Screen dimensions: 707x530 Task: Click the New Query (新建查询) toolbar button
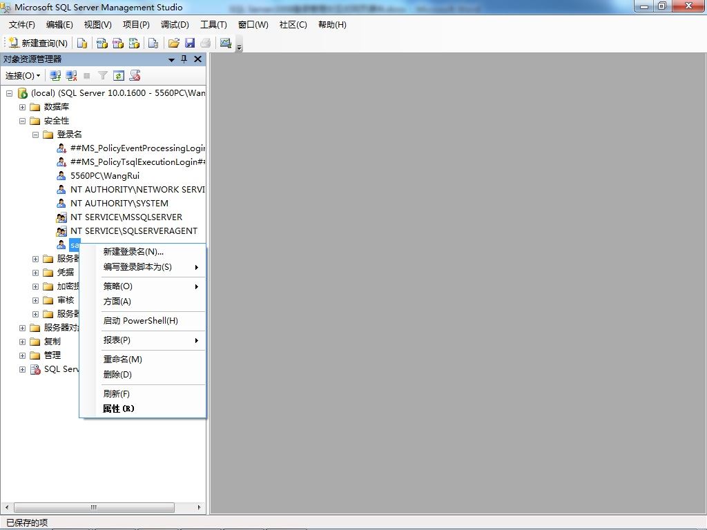(x=39, y=43)
